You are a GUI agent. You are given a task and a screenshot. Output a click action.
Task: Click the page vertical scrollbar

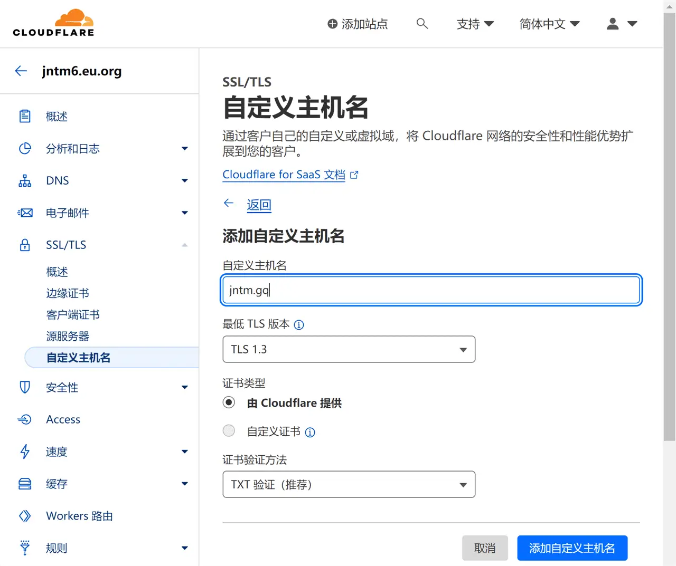669,227
